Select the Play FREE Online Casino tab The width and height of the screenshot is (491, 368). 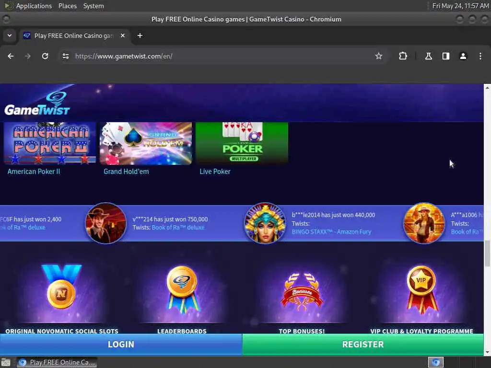pyautogui.click(x=74, y=35)
